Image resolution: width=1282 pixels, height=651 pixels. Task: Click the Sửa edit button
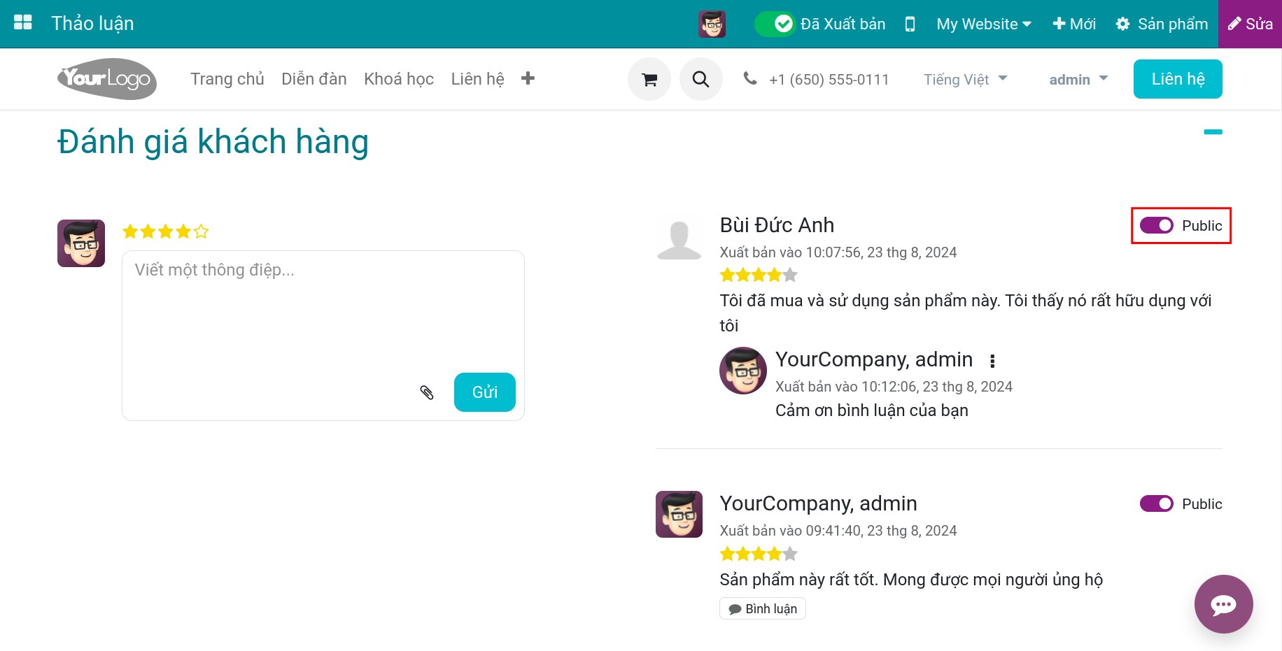click(1250, 24)
